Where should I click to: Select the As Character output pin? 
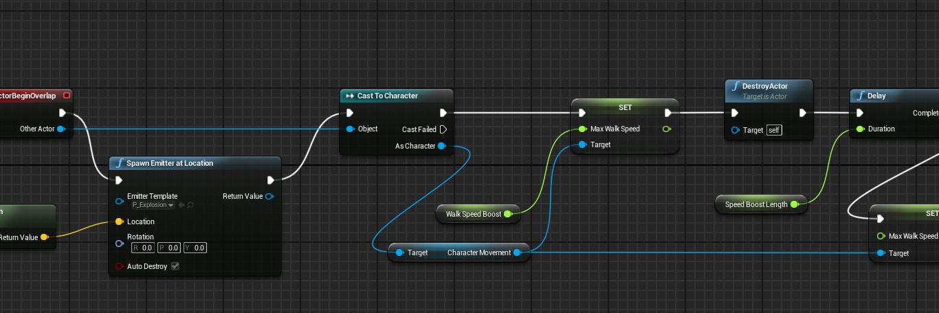click(x=442, y=146)
